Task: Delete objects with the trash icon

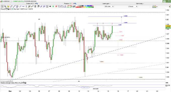Action: pos(35,7)
